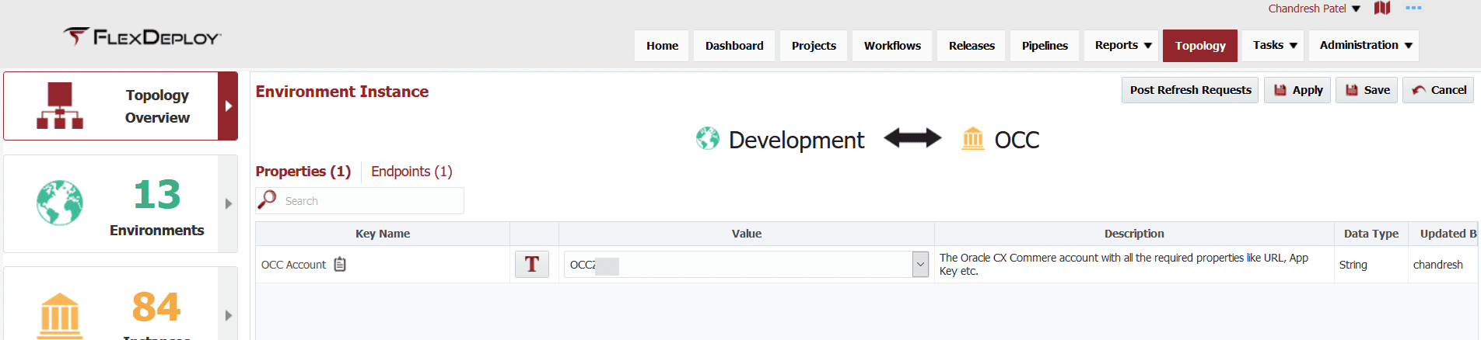Open the Projects menu
The image size is (1481, 340).
click(814, 46)
